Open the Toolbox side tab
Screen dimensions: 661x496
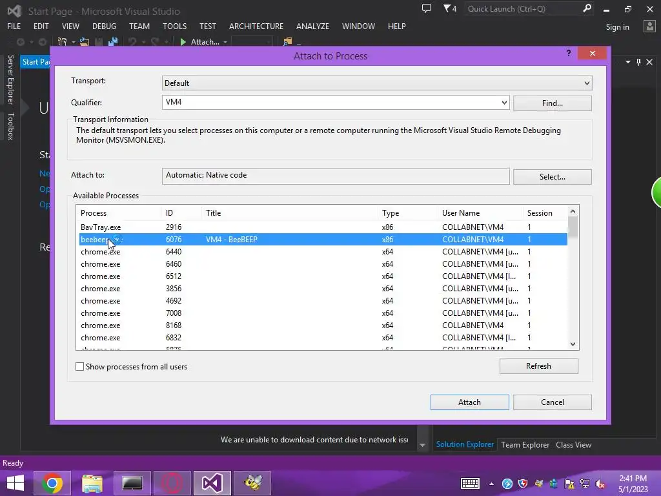pos(11,127)
